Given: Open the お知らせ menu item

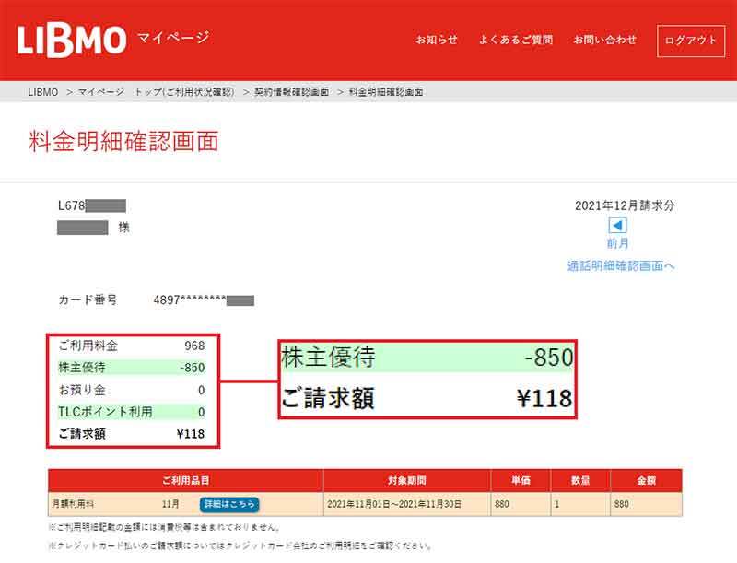Looking at the screenshot, I should [436, 40].
